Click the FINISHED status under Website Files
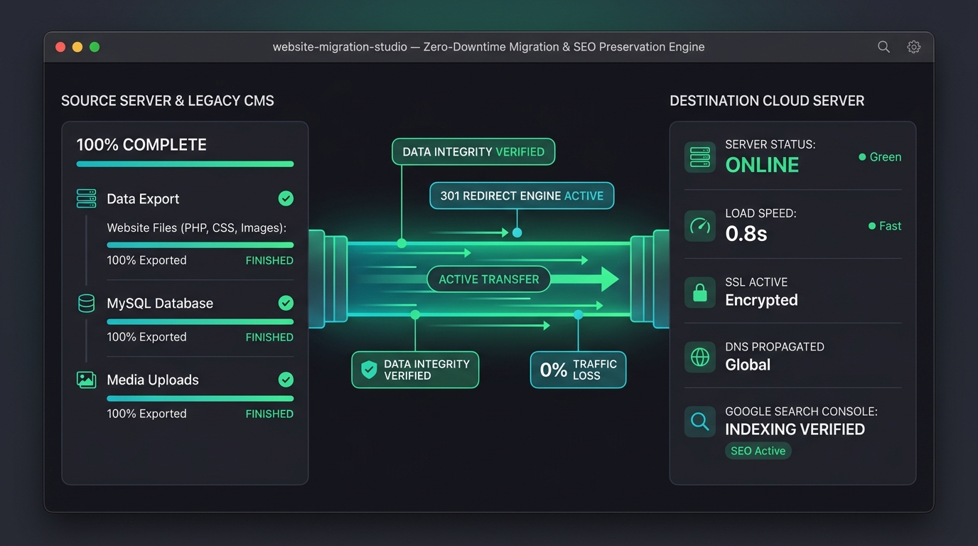 click(269, 261)
